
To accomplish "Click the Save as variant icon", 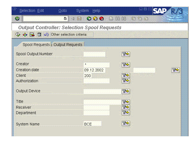I will (x=32, y=34).
